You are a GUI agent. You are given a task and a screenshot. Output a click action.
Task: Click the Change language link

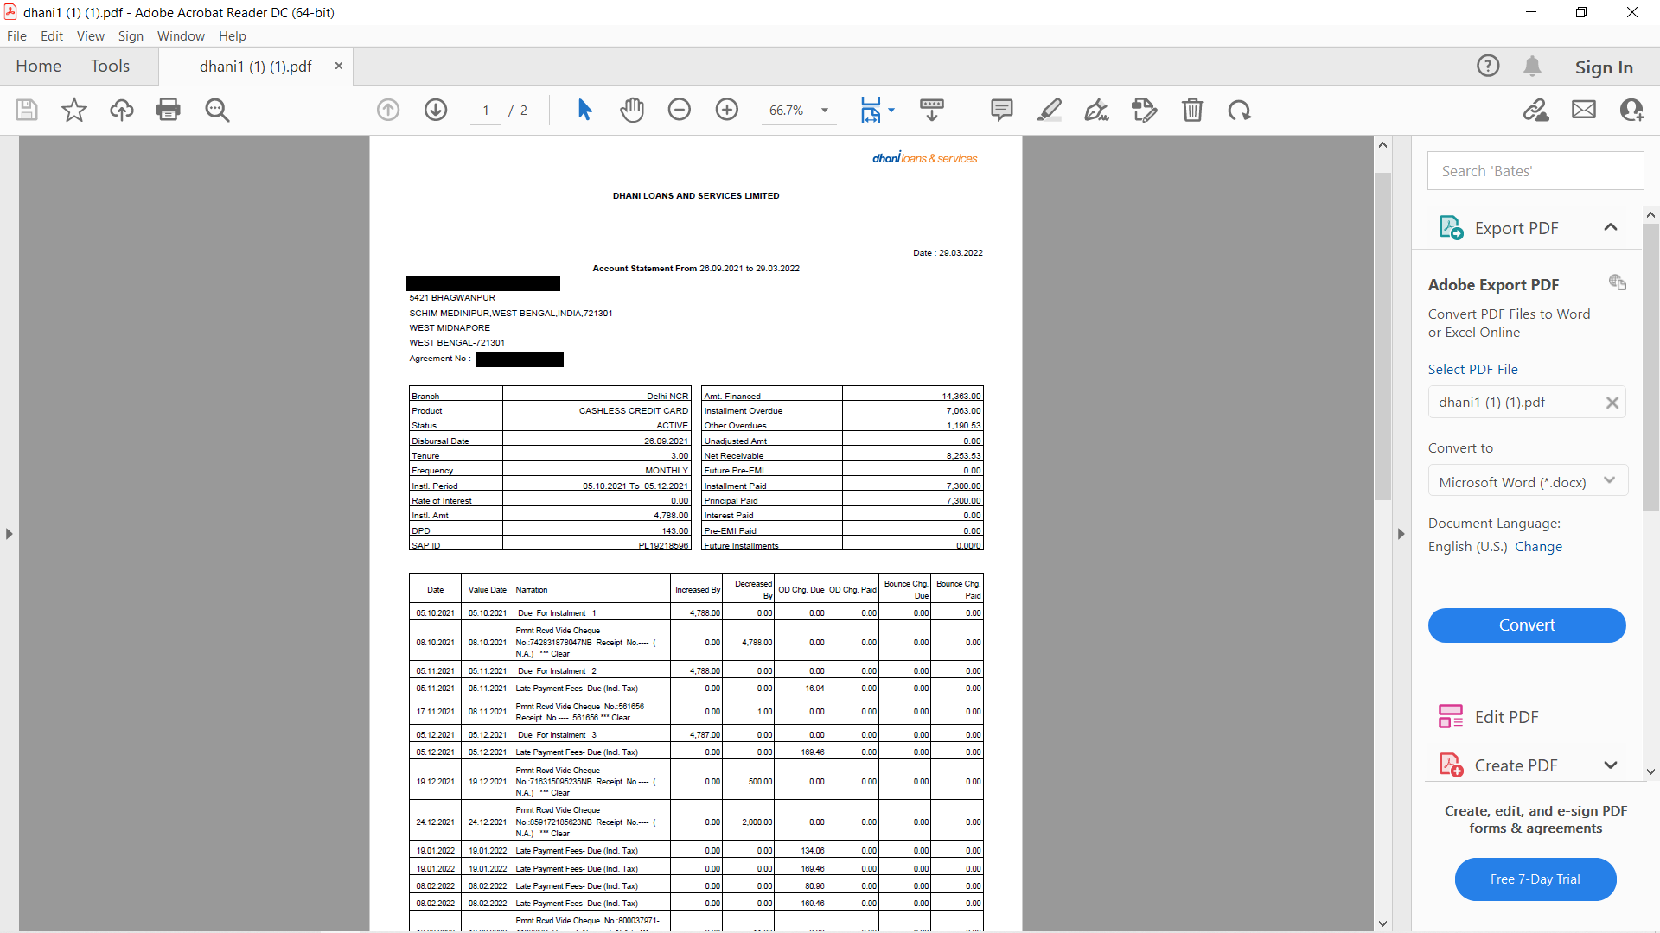pyautogui.click(x=1538, y=547)
